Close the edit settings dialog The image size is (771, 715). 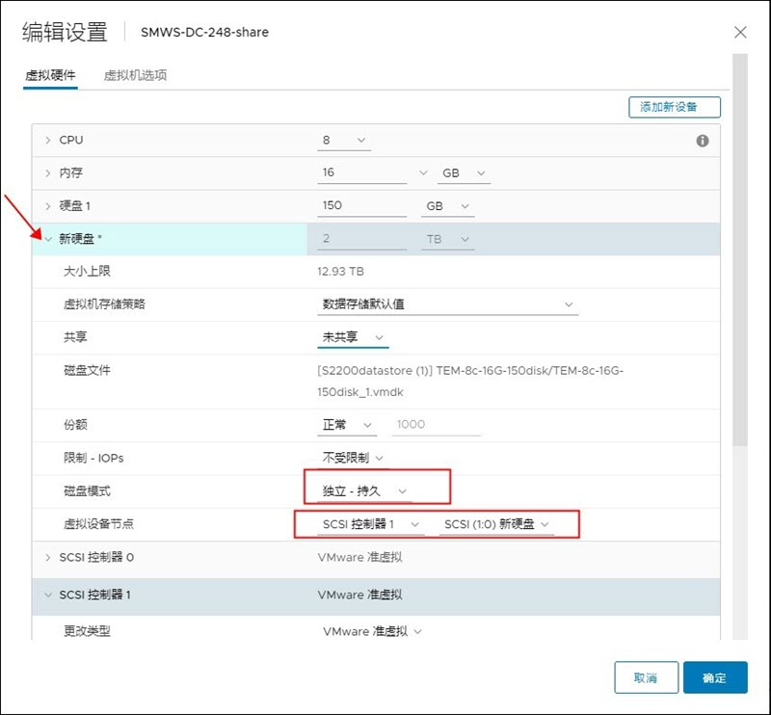(x=740, y=32)
